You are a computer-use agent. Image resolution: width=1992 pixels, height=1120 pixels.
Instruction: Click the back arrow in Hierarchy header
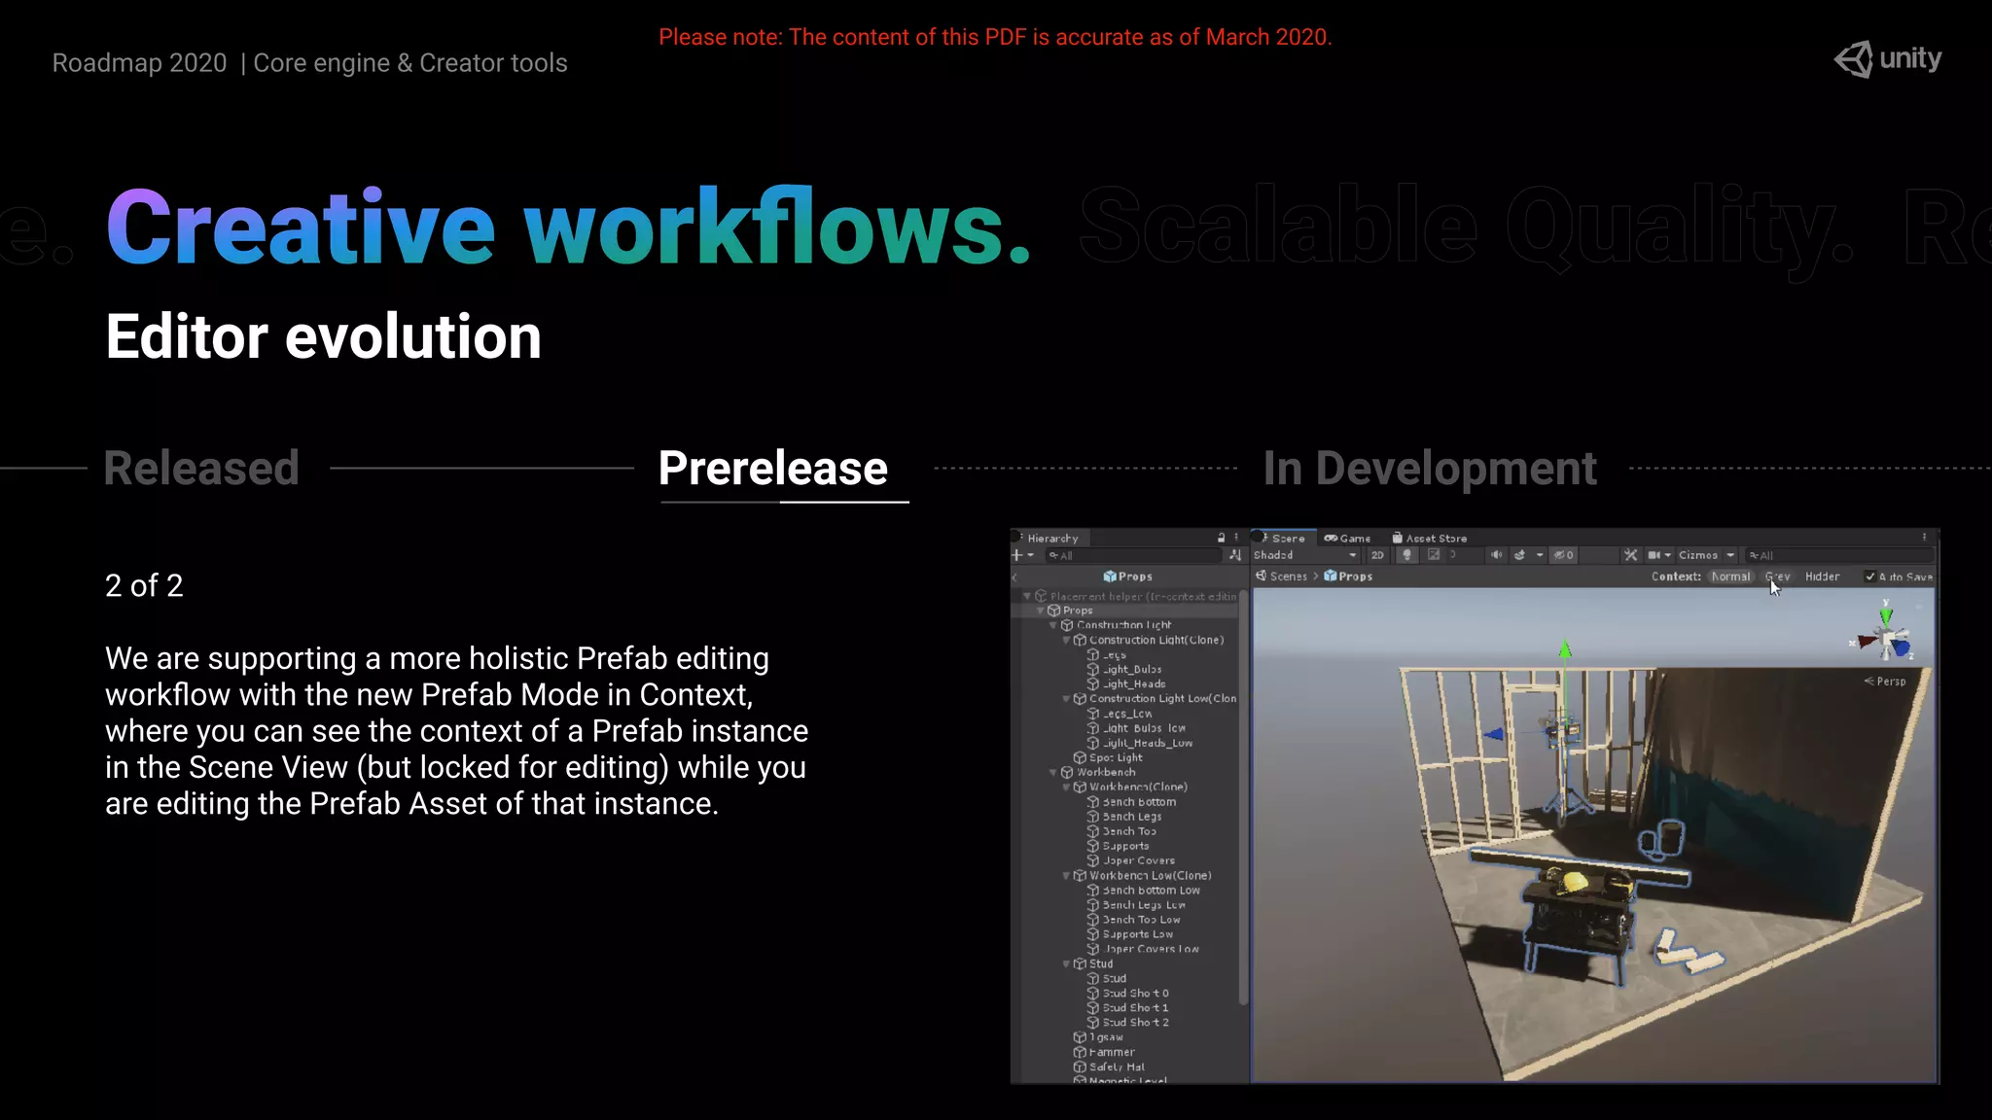pyautogui.click(x=1014, y=577)
